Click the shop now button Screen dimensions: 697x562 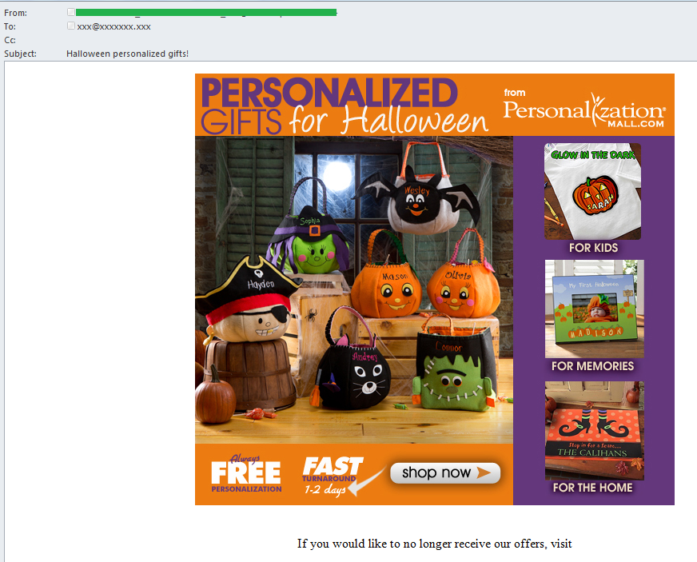pos(445,472)
